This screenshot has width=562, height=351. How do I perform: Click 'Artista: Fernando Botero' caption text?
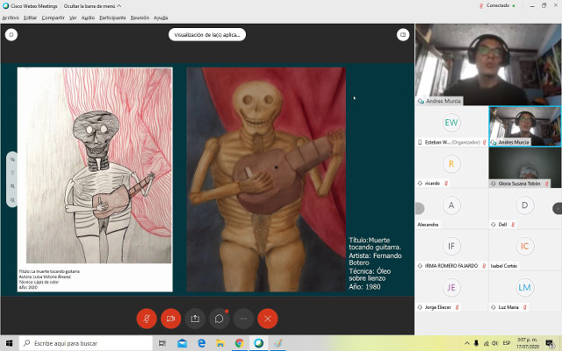[x=375, y=259]
